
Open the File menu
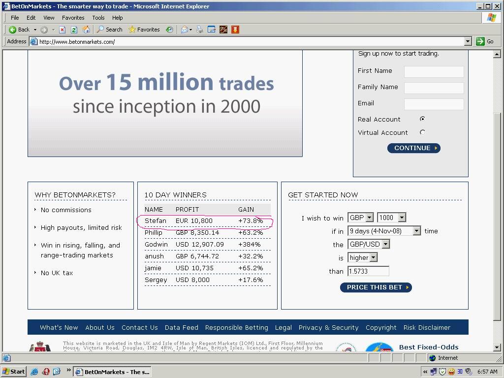(15, 18)
